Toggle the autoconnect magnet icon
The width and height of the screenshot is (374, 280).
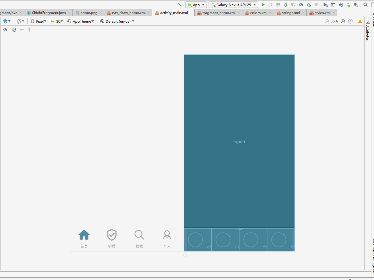tap(14, 30)
